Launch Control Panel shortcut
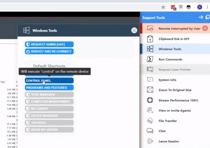The image size is (210, 148). click(x=49, y=81)
